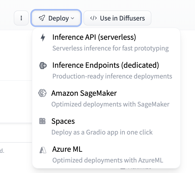Click the rocket icon on Deploy

click(42, 18)
